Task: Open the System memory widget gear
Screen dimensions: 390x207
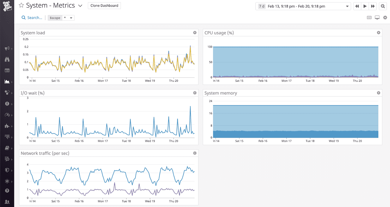Action: click(x=379, y=93)
